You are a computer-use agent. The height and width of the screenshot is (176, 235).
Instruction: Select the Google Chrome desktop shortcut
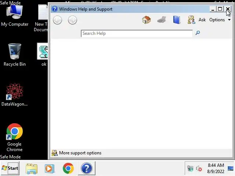[x=15, y=137]
